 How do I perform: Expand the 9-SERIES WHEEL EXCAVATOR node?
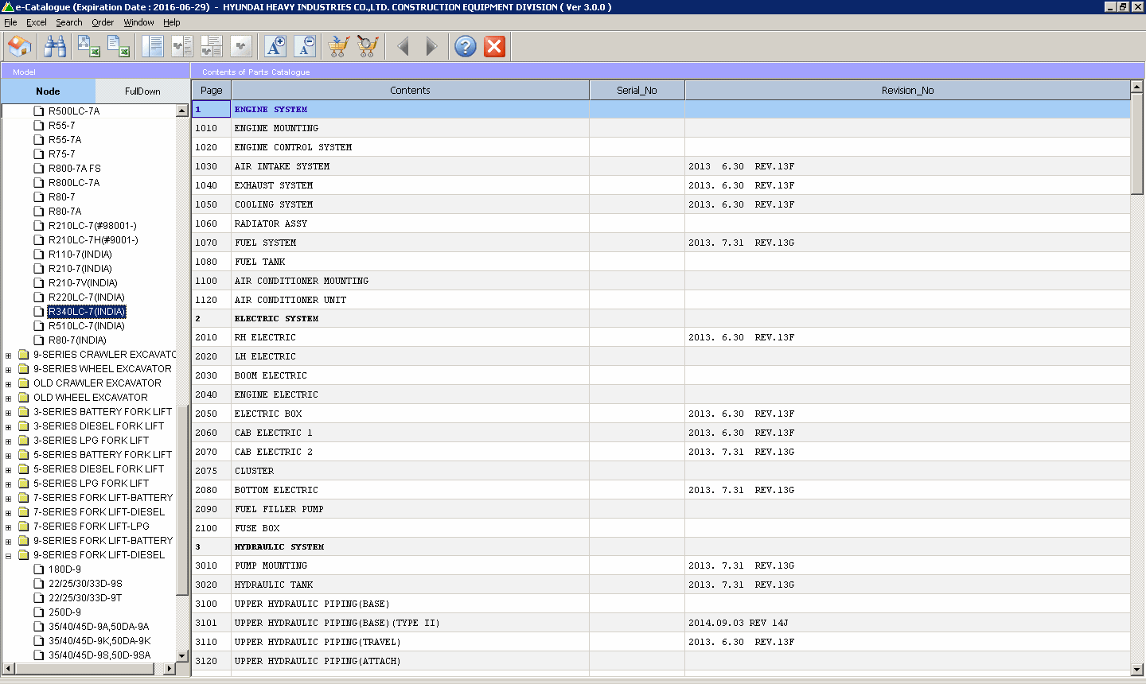tap(9, 370)
